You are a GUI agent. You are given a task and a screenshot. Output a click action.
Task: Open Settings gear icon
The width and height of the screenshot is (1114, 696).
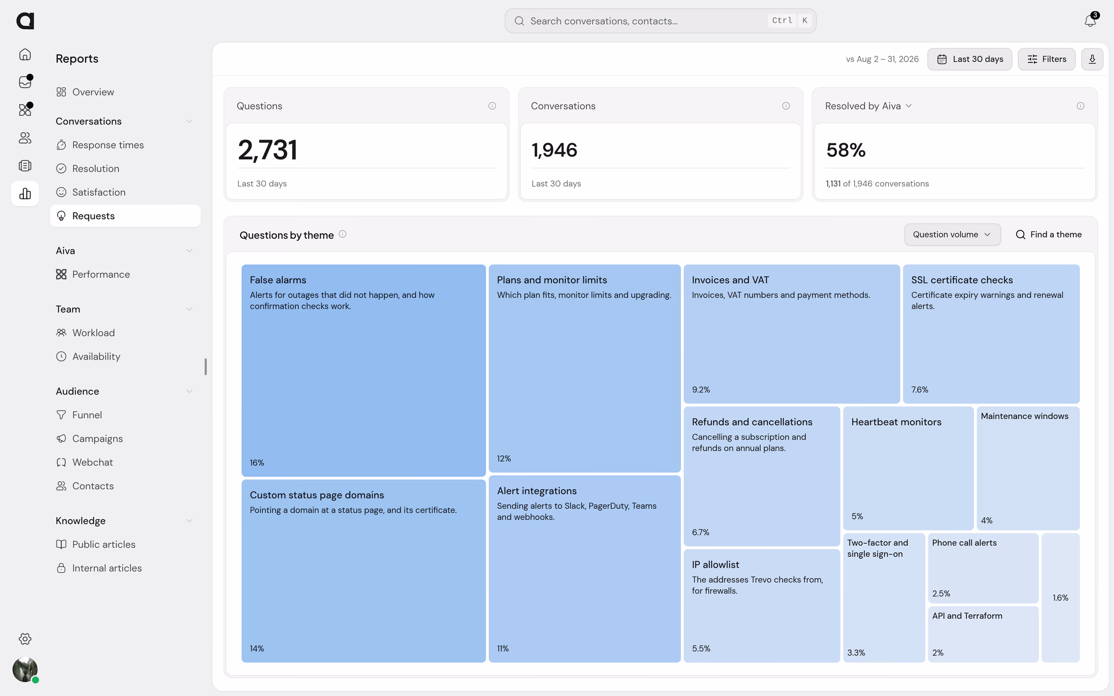25,639
